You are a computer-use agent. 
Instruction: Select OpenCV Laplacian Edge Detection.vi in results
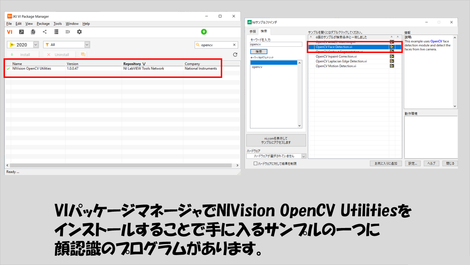[341, 61]
